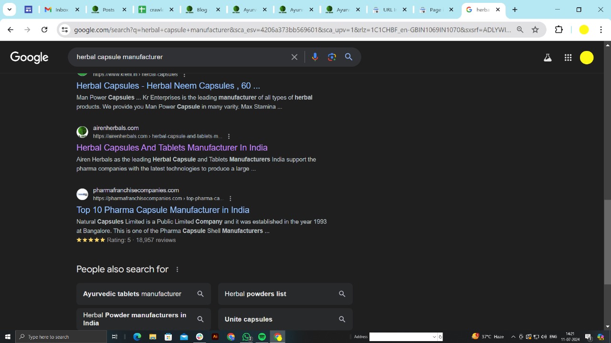The image size is (611, 343).
Task: Open the Chrome three-dot menu
Action: pyautogui.click(x=601, y=30)
